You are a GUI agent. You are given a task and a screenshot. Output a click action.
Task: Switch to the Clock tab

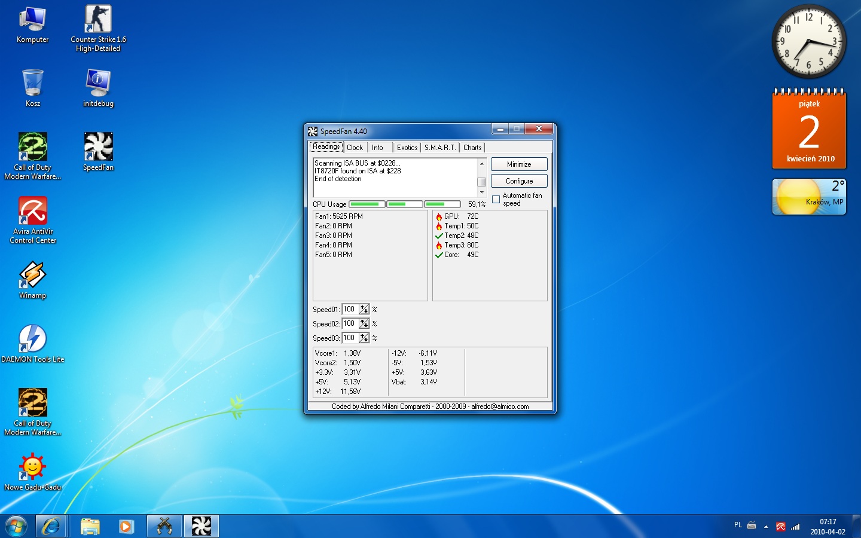coord(355,148)
